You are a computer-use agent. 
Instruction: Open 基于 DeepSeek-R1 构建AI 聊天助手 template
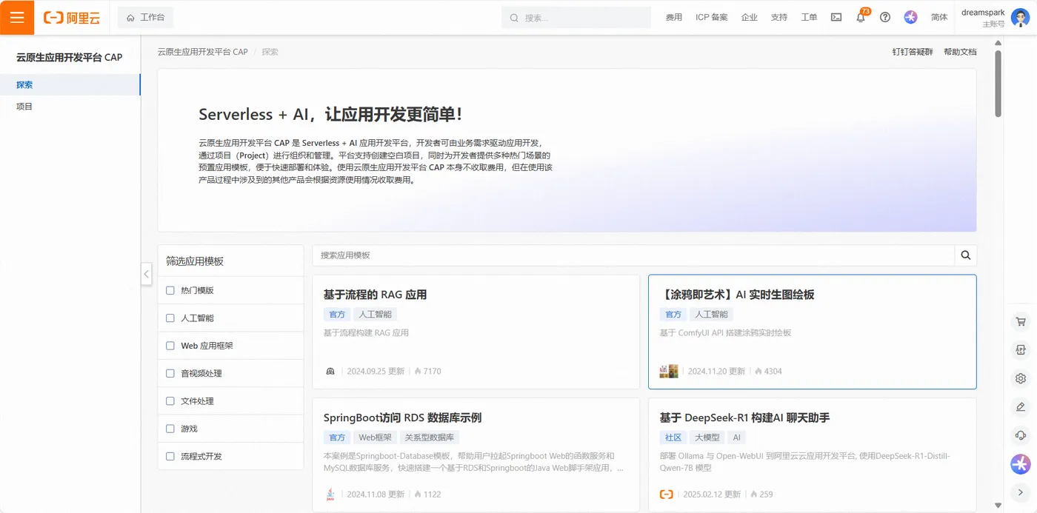pos(744,418)
